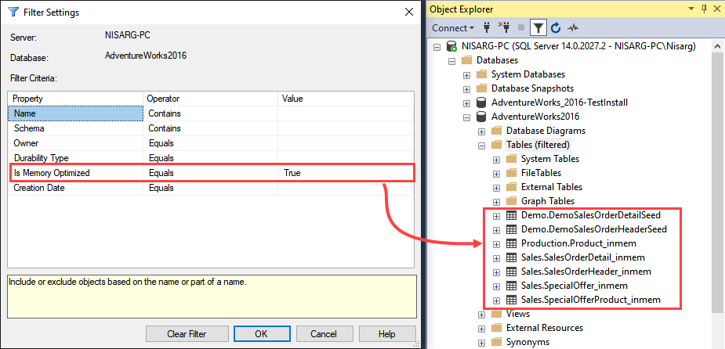Expand the External Resources node
Image resolution: width=725 pixels, height=349 pixels.
(481, 328)
